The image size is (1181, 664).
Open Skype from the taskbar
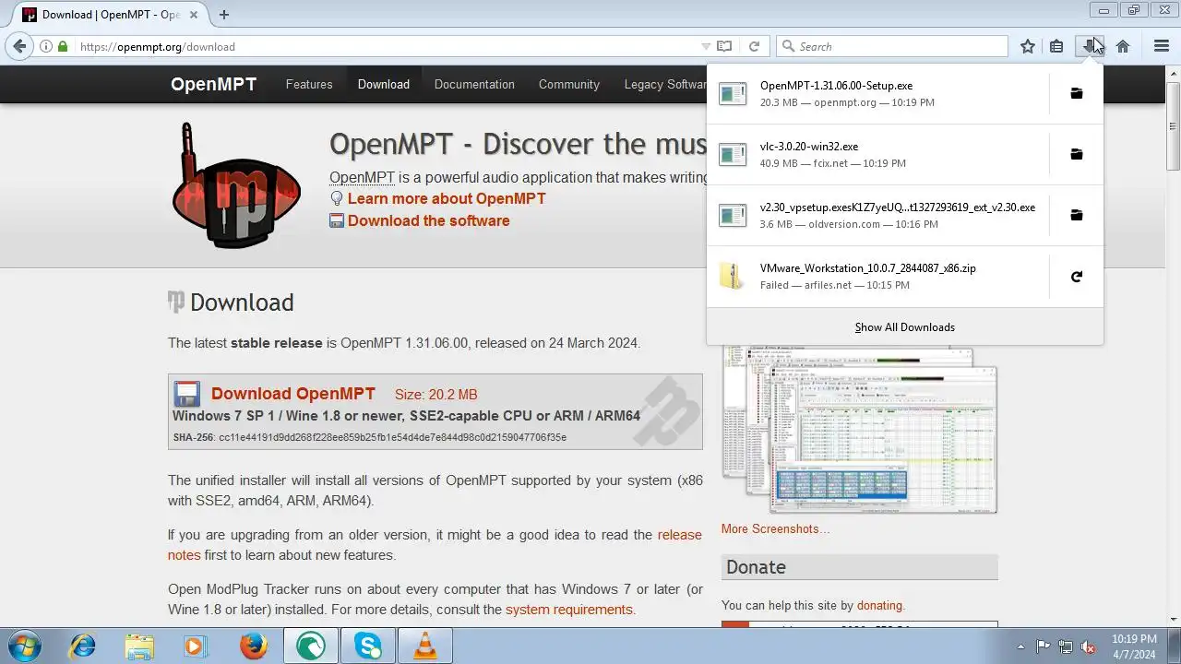click(x=368, y=646)
